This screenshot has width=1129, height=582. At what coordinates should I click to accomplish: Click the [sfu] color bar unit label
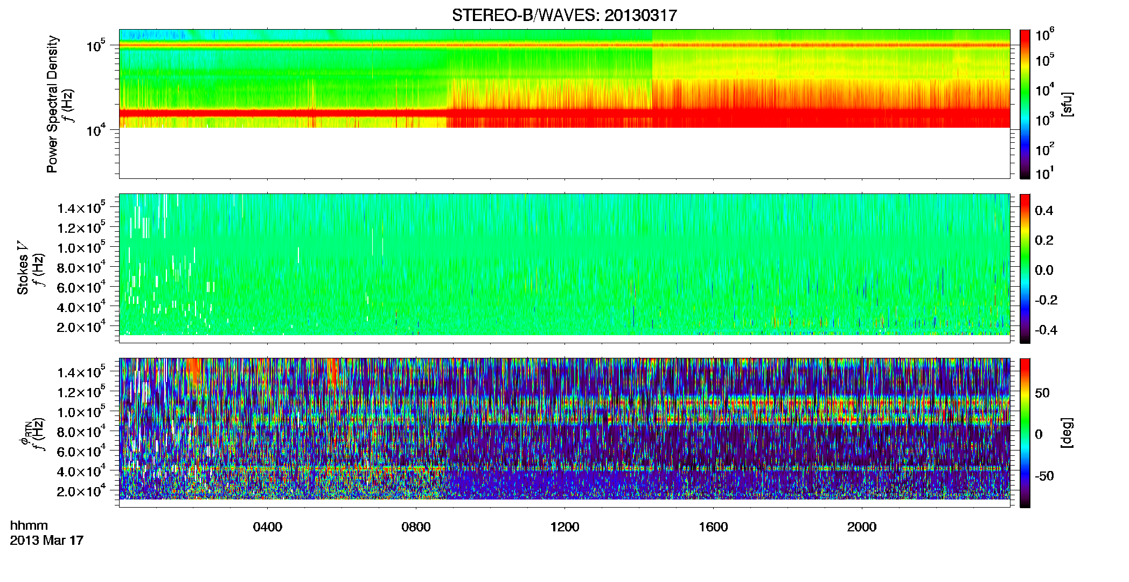(x=1067, y=104)
